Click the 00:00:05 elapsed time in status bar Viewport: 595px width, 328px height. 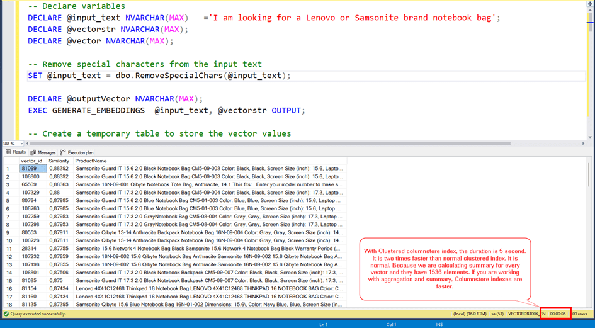pyautogui.click(x=557, y=314)
